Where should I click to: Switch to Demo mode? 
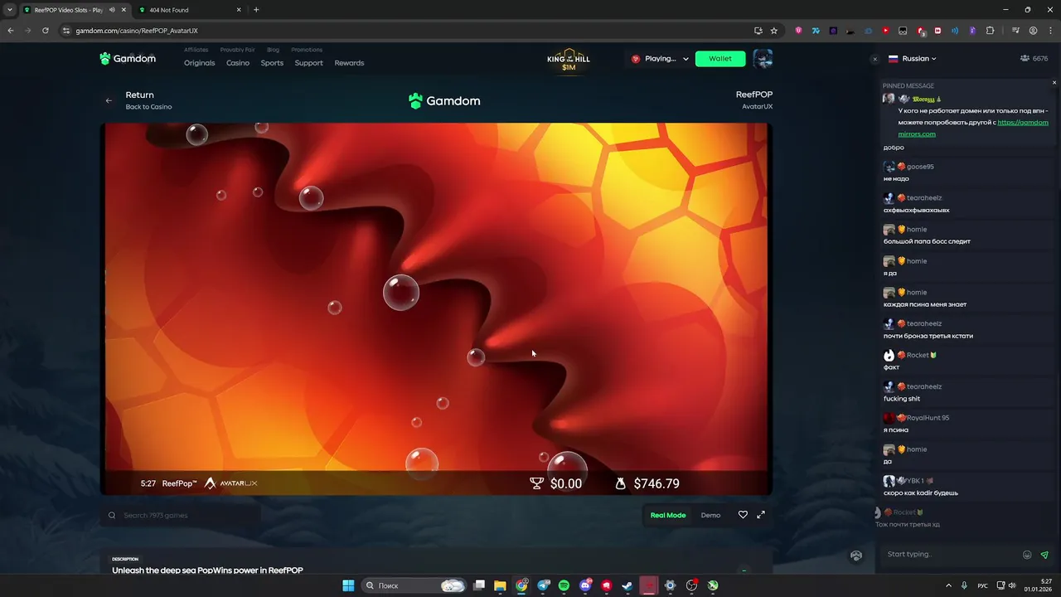pos(710,516)
